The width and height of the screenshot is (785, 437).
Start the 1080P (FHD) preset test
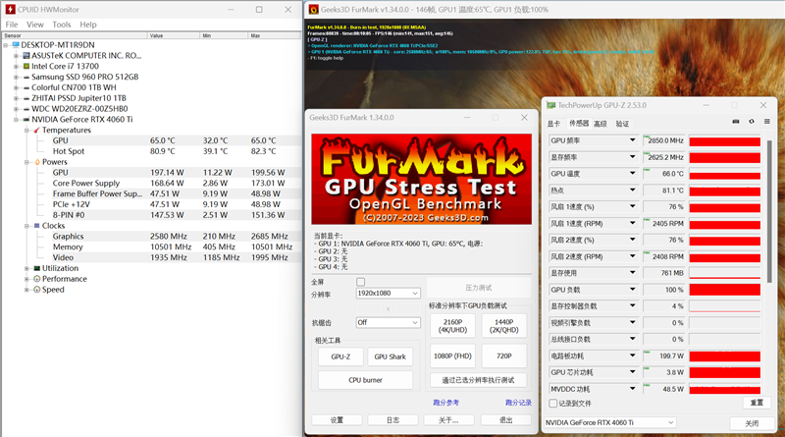point(452,355)
